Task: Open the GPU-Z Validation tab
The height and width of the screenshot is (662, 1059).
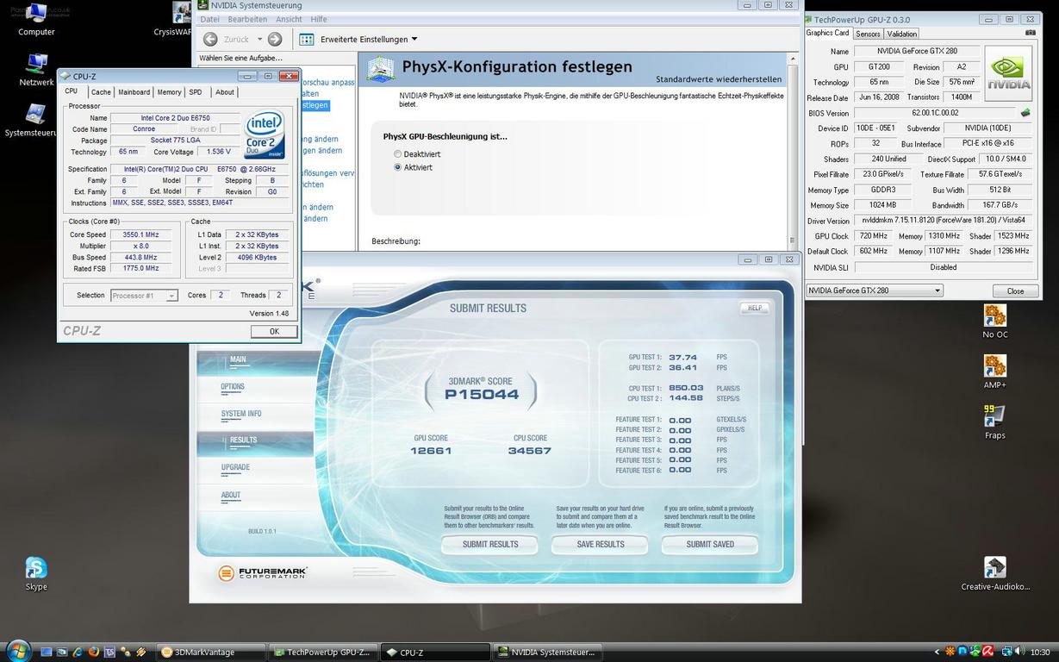Action: click(901, 34)
